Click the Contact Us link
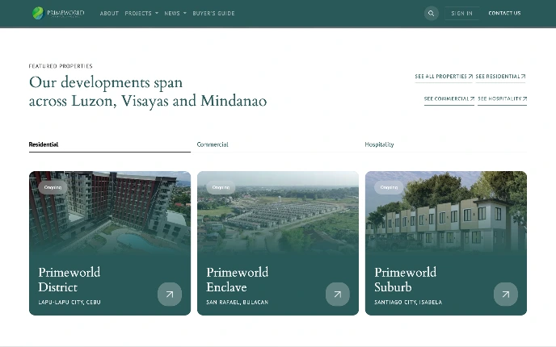Image resolution: width=556 pixels, height=347 pixels. pyautogui.click(x=504, y=14)
